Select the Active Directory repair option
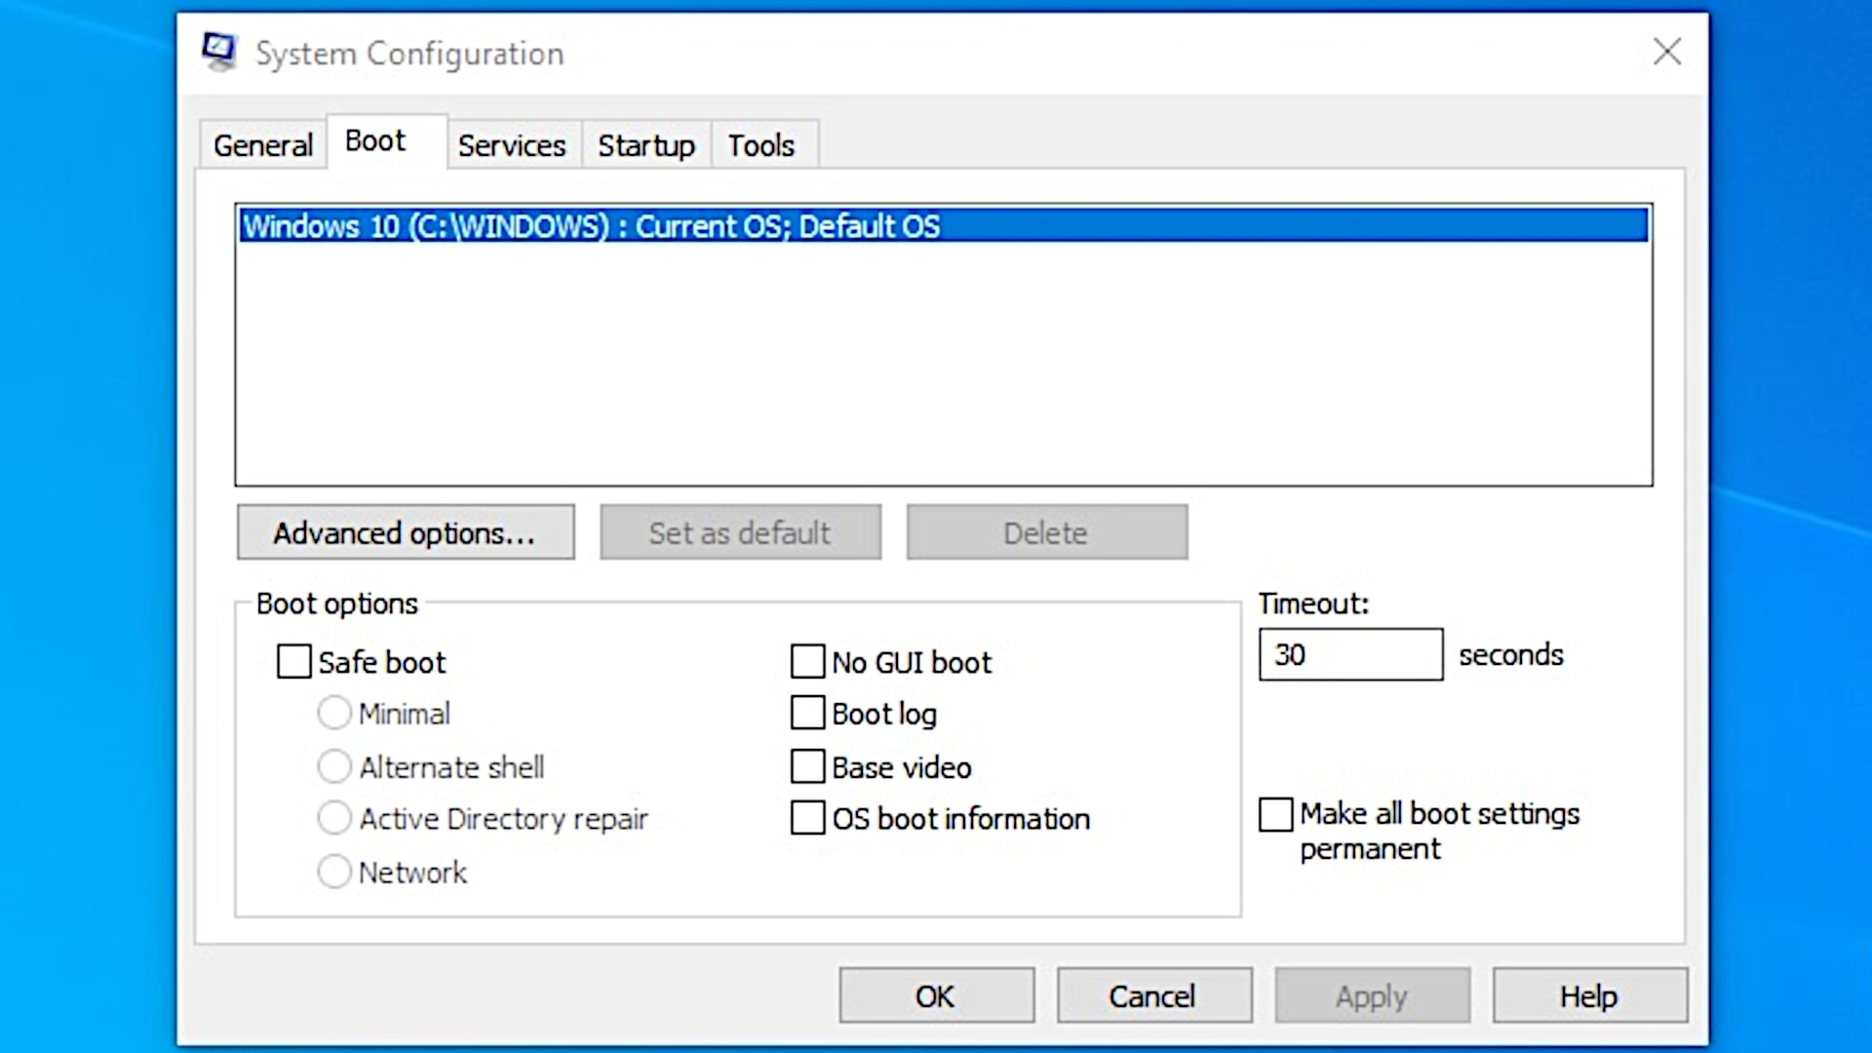Image resolution: width=1872 pixels, height=1053 pixels. pos(334,818)
